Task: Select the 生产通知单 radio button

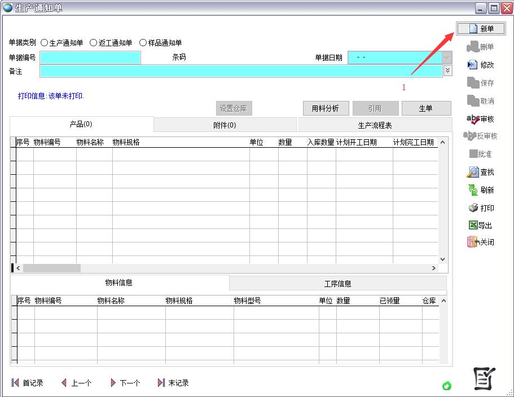Action: [45, 43]
